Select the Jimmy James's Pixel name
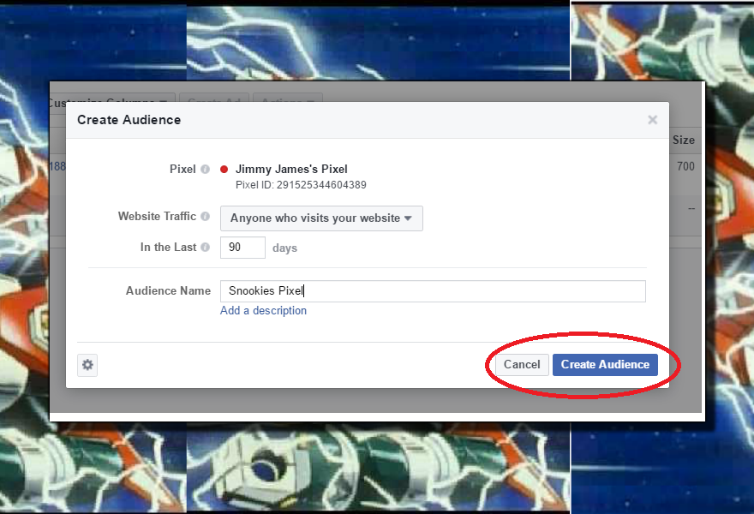Screen dimensions: 754x514 291,170
